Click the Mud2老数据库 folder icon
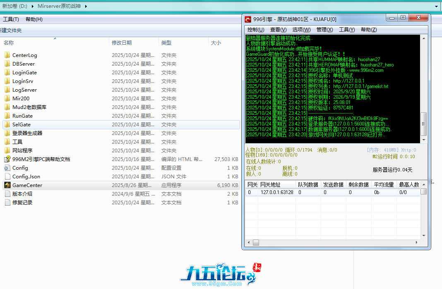Viewport: 442px width, 289px height. coord(7,107)
